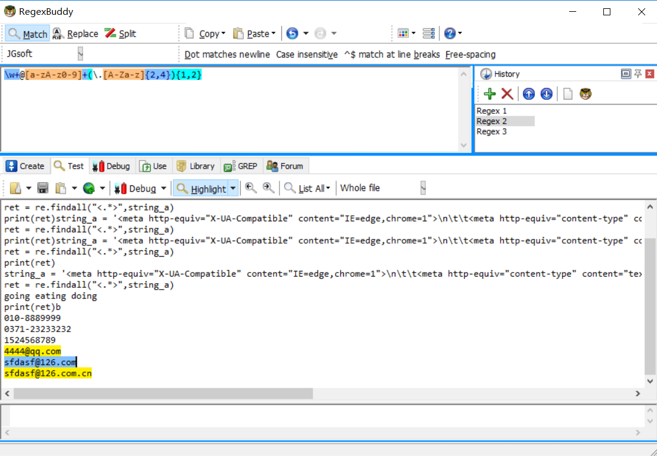Select Regex 1 in History list

[491, 111]
